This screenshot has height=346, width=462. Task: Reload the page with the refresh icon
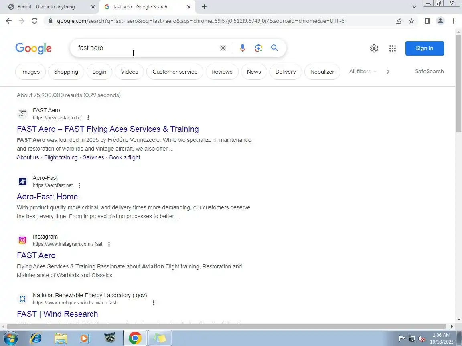pos(34,21)
